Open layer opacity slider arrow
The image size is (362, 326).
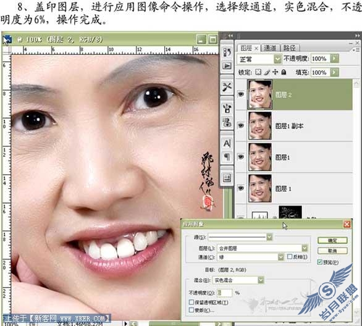335,59
